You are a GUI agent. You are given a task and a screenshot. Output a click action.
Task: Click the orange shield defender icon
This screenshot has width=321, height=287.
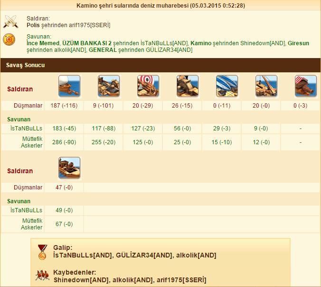(x=9, y=40)
